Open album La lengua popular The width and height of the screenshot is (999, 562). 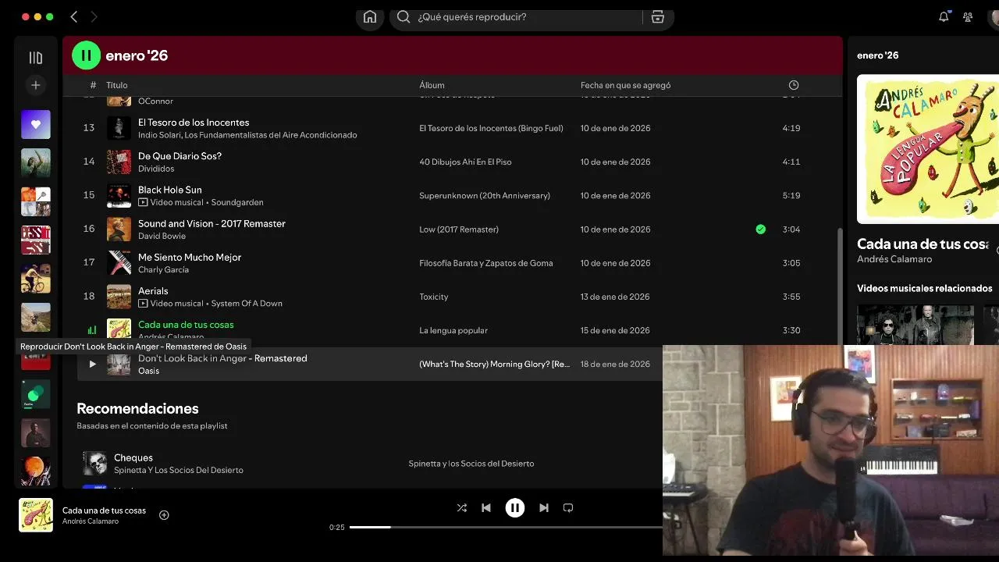coord(453,330)
